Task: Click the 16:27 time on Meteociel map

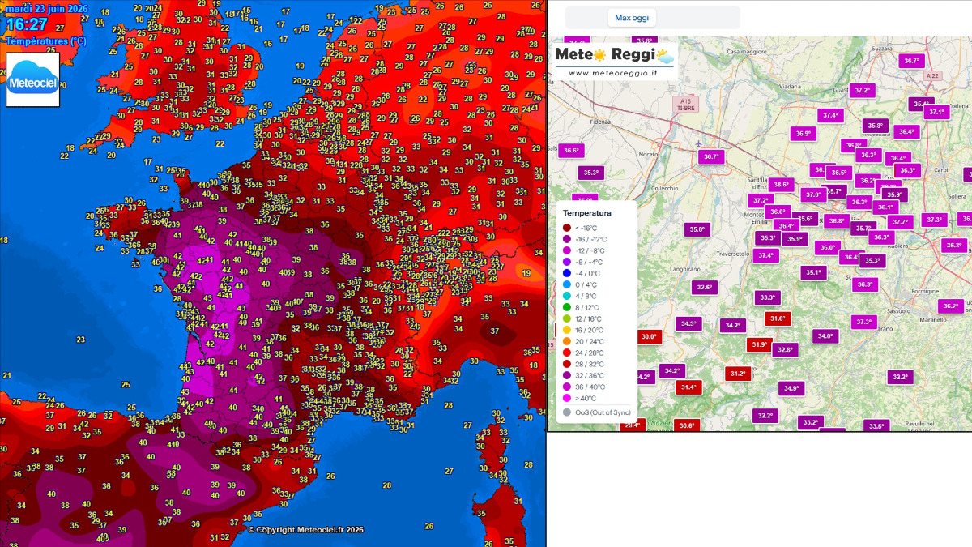Action: pos(26,25)
